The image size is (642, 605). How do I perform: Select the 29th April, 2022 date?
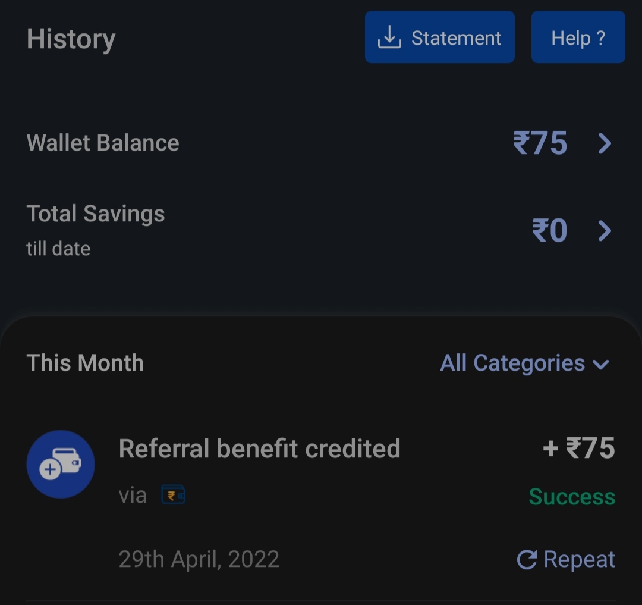click(x=199, y=559)
